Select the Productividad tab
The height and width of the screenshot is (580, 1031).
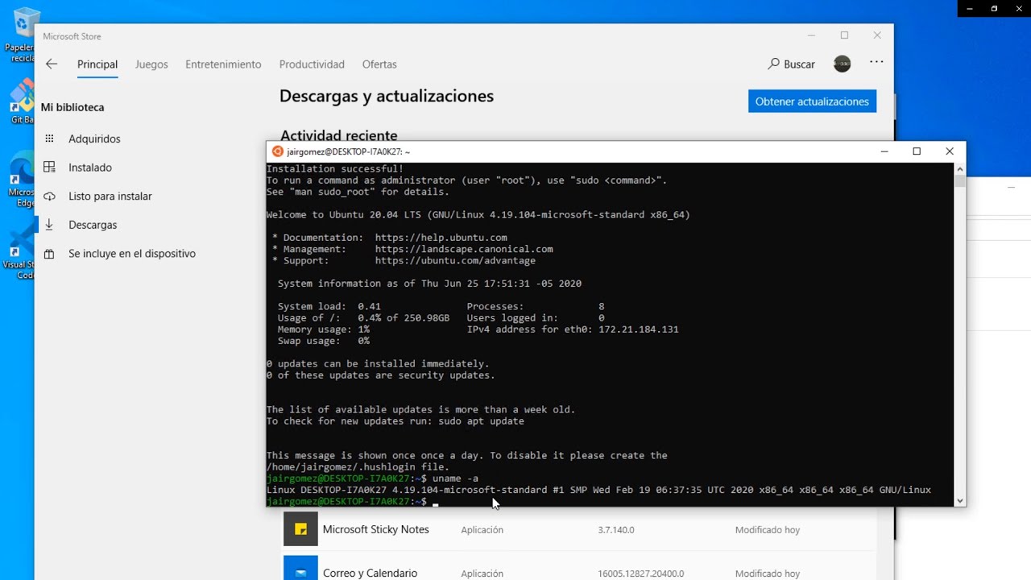pos(312,64)
